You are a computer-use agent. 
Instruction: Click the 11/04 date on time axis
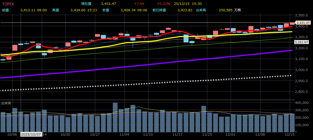point(124,134)
